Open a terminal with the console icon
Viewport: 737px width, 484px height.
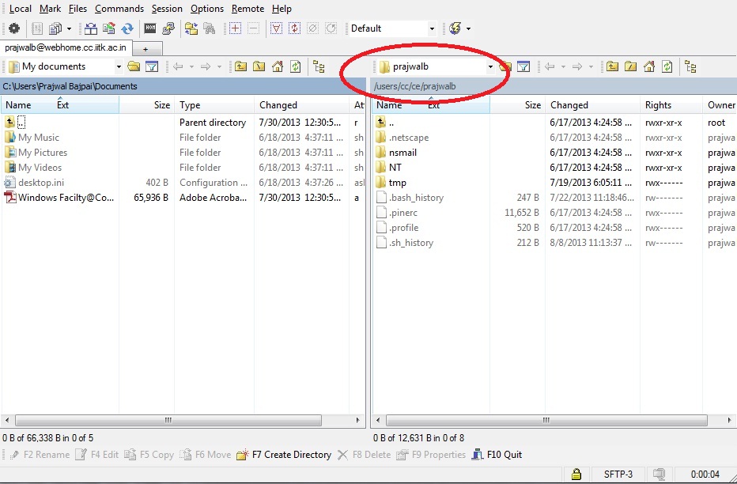click(151, 28)
